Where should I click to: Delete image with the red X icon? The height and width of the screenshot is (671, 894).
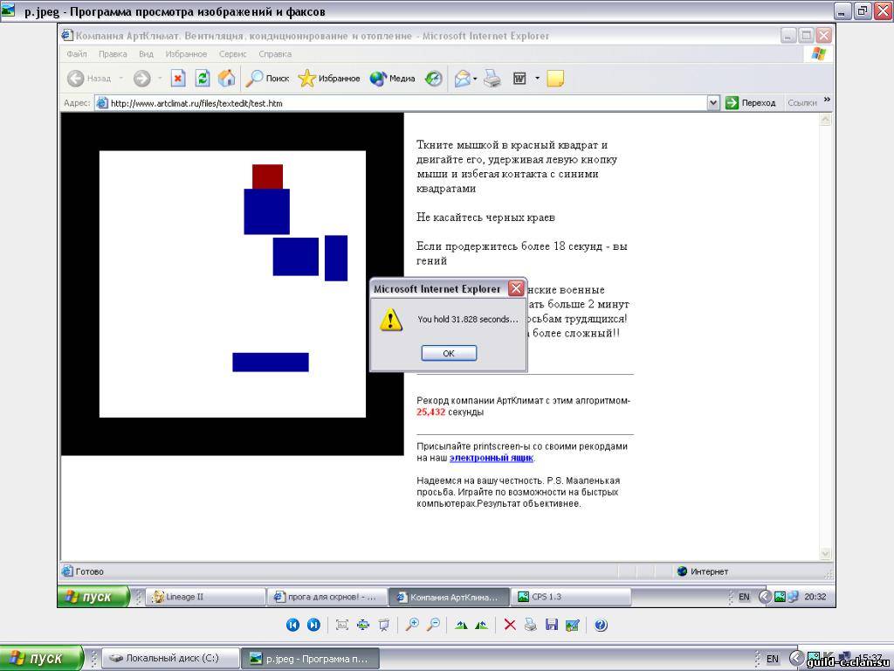[x=510, y=625]
